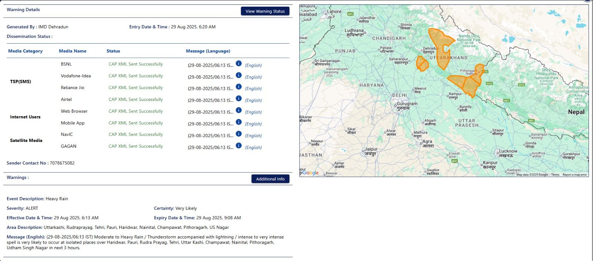
Task: Click the Google logo on the map
Action: [x=310, y=173]
